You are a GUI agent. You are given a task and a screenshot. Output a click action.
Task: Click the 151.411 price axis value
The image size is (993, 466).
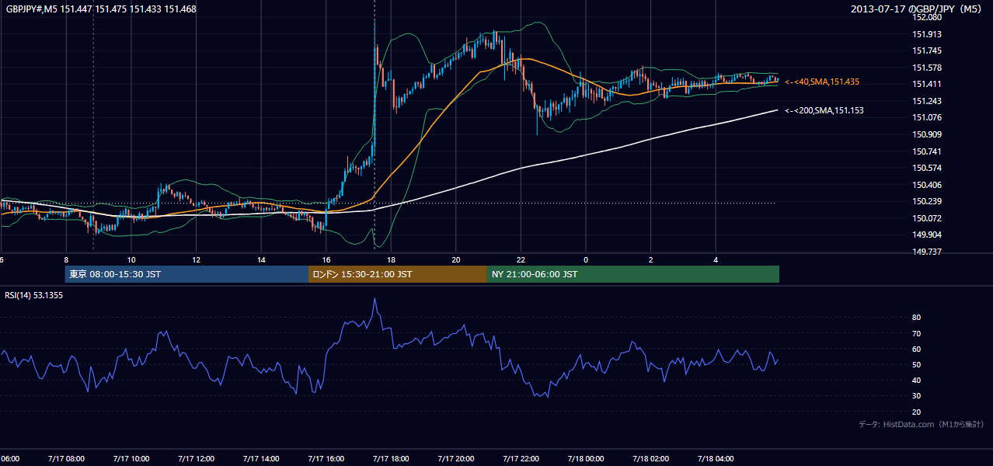[926, 84]
